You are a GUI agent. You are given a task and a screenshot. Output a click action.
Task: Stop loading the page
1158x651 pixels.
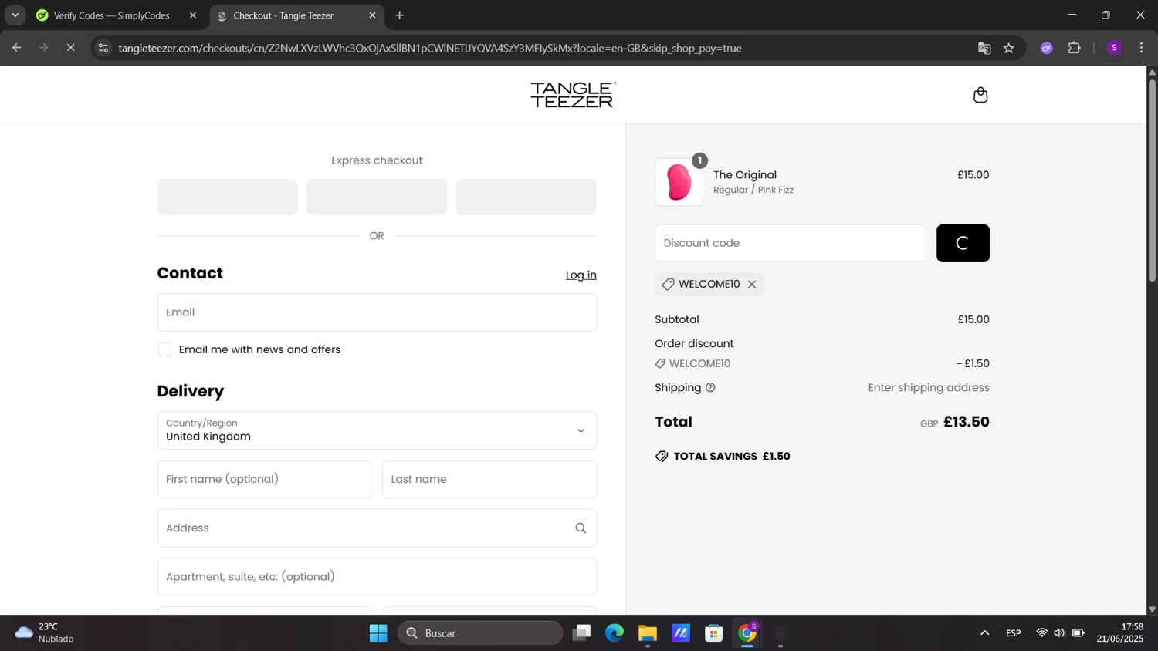click(70, 48)
